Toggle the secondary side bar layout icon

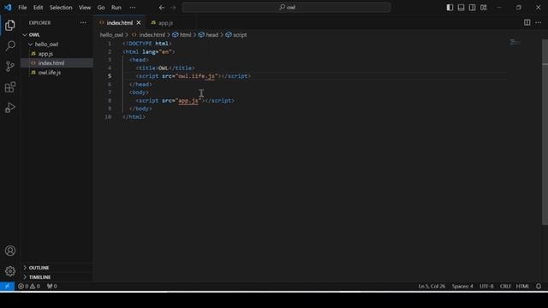pyautogui.click(x=472, y=8)
